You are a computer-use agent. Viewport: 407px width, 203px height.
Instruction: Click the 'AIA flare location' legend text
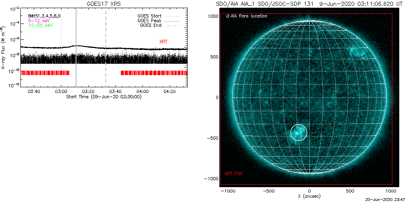tap(249, 16)
